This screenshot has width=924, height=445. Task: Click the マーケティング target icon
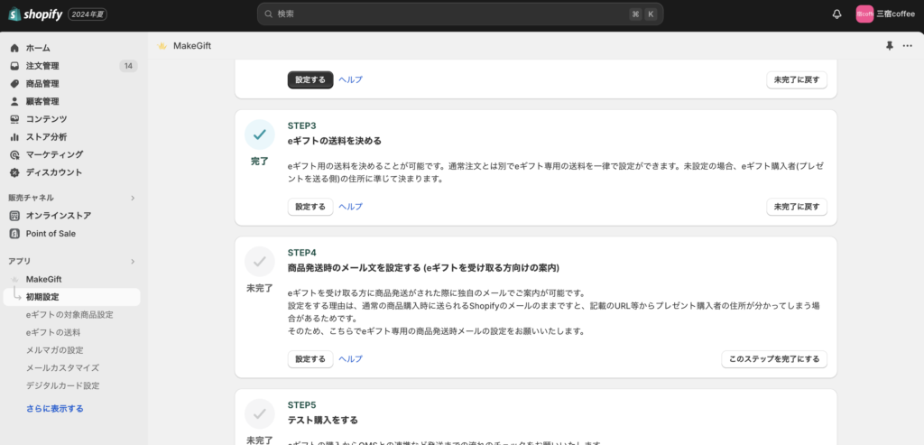(x=14, y=154)
